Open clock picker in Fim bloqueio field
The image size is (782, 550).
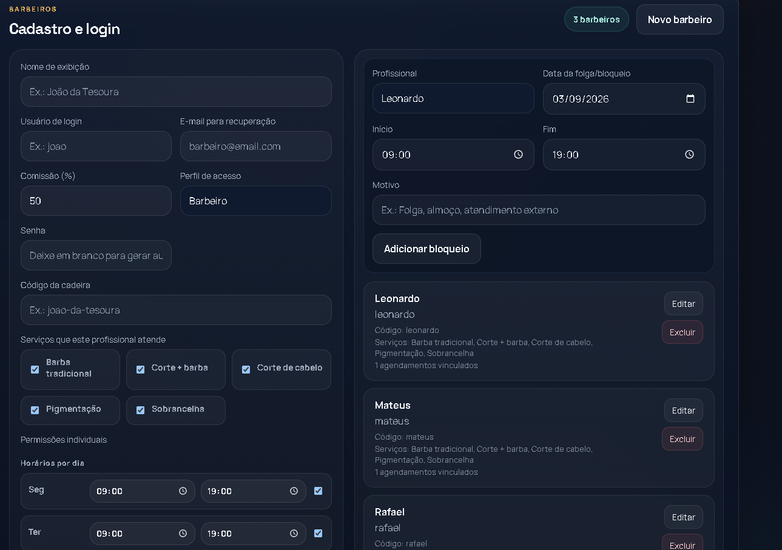(689, 155)
